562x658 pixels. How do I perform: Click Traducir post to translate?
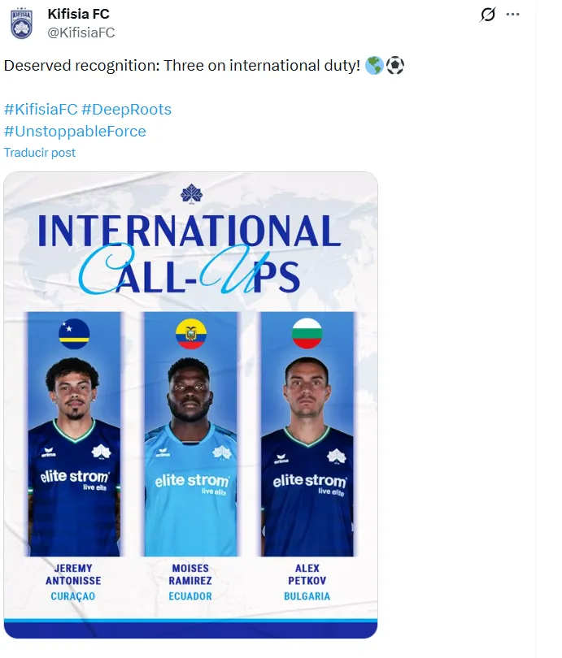tap(37, 152)
